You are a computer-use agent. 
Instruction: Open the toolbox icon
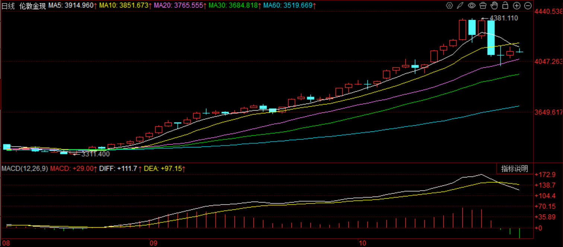[483, 6]
